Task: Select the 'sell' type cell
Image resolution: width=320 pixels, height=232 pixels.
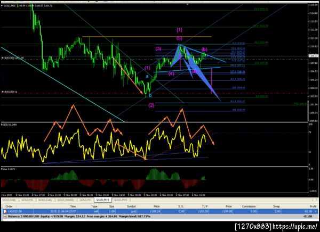Action: (95, 211)
